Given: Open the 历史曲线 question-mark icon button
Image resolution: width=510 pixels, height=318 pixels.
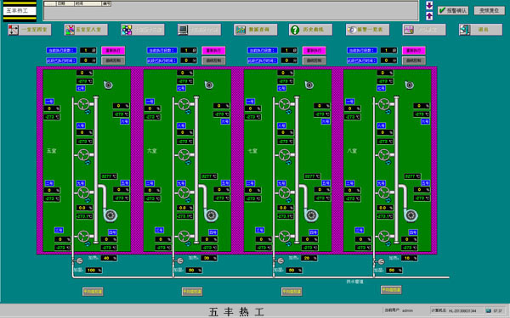Looking at the screenshot, I should coord(310,30).
